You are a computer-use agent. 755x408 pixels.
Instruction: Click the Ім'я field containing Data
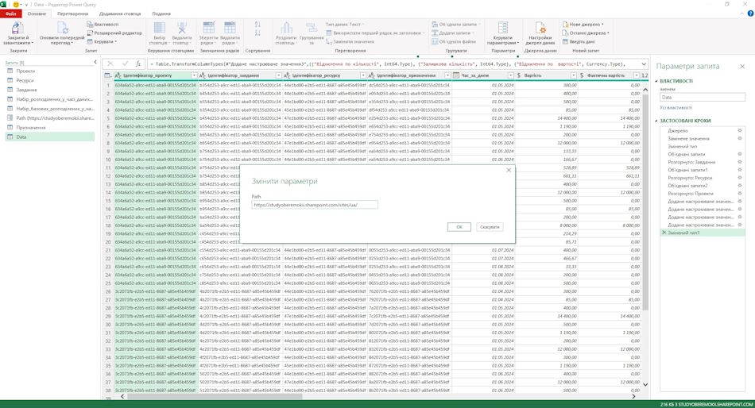[702, 97]
